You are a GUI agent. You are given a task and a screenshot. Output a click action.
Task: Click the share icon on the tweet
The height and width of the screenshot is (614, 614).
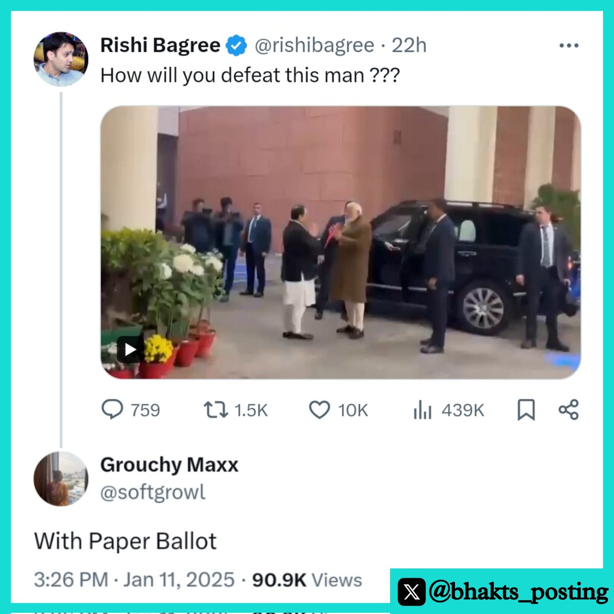568,410
